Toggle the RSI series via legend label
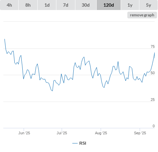 pos(83,143)
